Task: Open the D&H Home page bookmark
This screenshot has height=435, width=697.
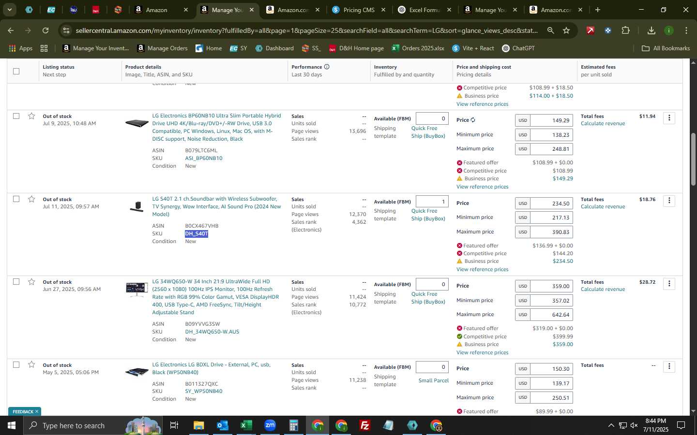Action: [356, 48]
